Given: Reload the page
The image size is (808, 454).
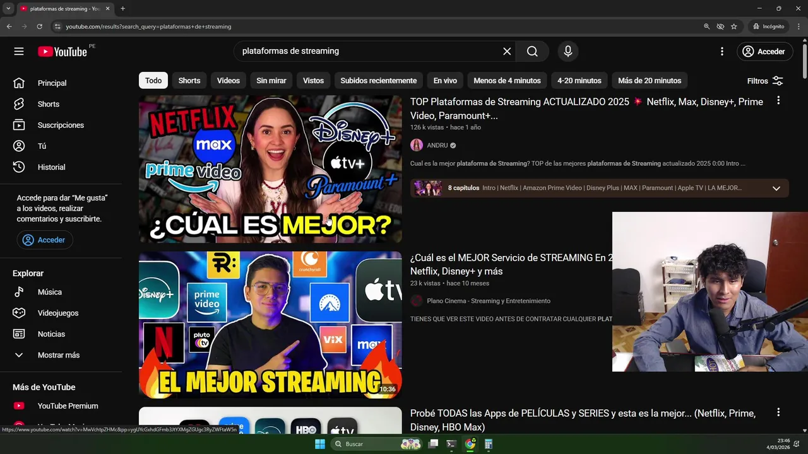Looking at the screenshot, I should point(39,26).
